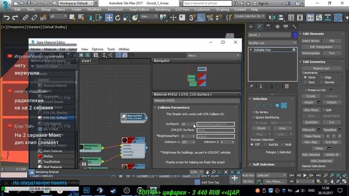Activate the Select and Move tool
Screen dimensions: 349x196
click(x=109, y=17)
